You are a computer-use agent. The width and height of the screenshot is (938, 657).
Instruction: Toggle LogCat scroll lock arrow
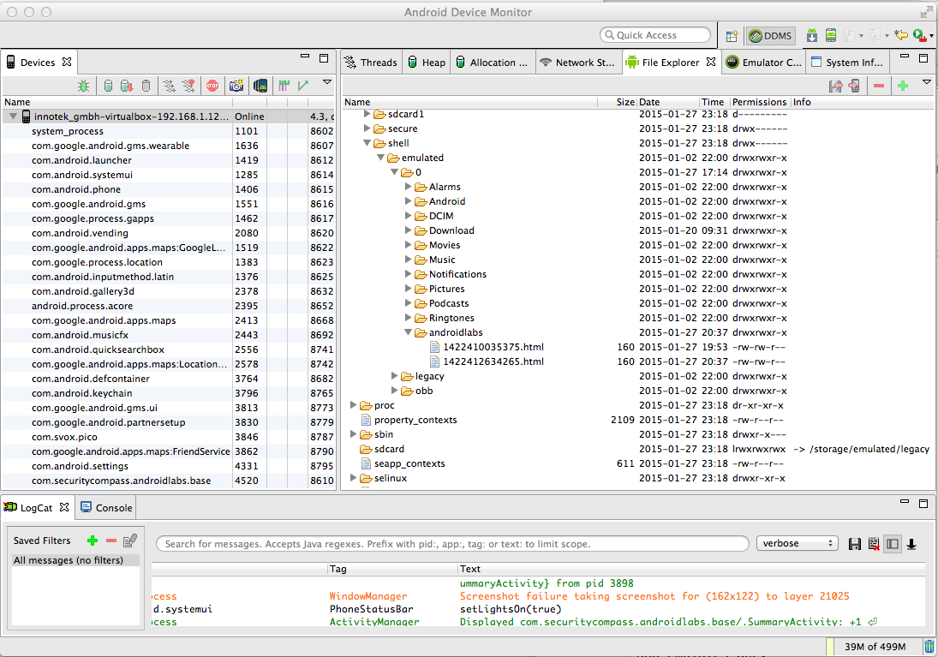coord(911,544)
